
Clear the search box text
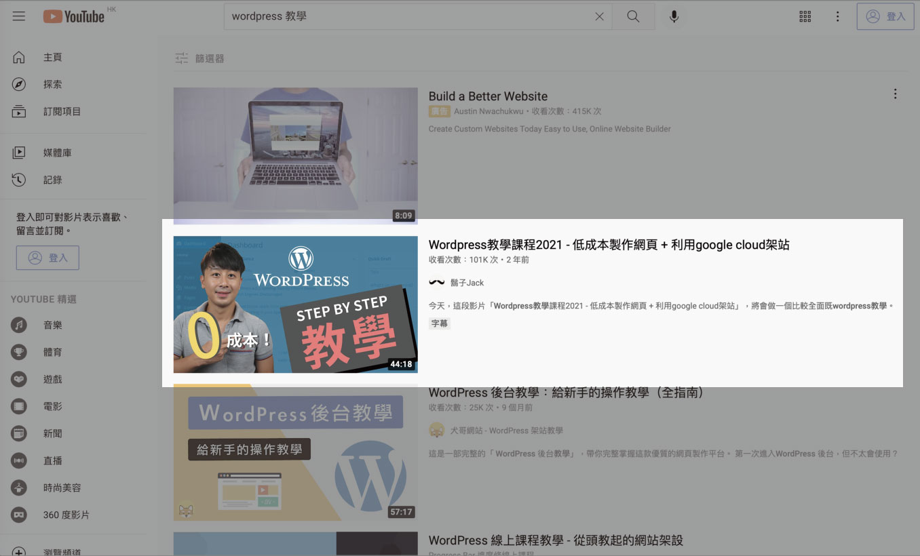tap(599, 16)
